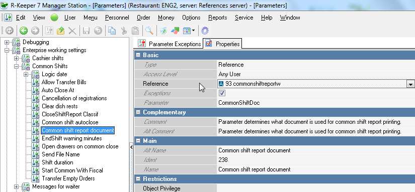The height and width of the screenshot is (192, 415).
Task: Open the Personnel menu
Action: 117,18
